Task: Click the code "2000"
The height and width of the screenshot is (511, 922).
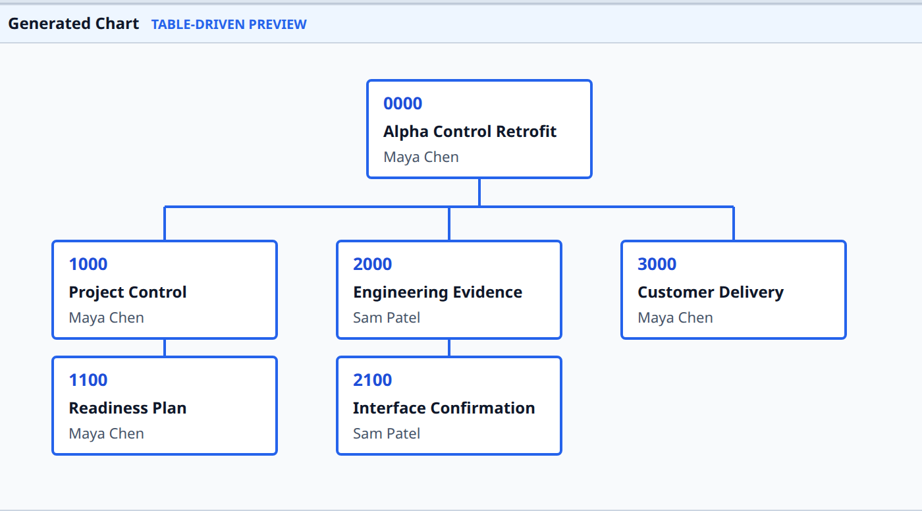Action: 373,264
